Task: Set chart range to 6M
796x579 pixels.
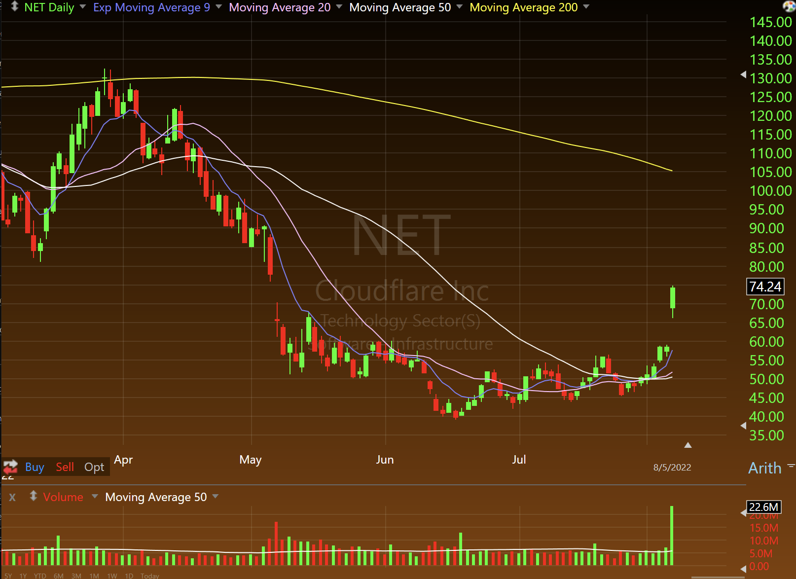Action: (x=59, y=576)
